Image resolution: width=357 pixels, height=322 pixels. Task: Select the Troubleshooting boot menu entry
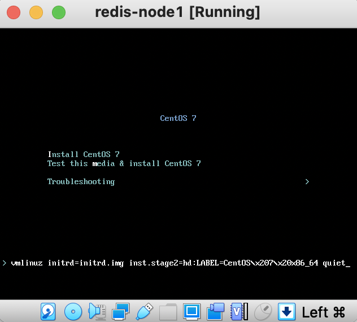81,182
